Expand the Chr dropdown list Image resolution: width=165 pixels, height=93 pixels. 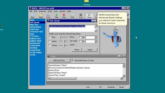tap(96, 37)
